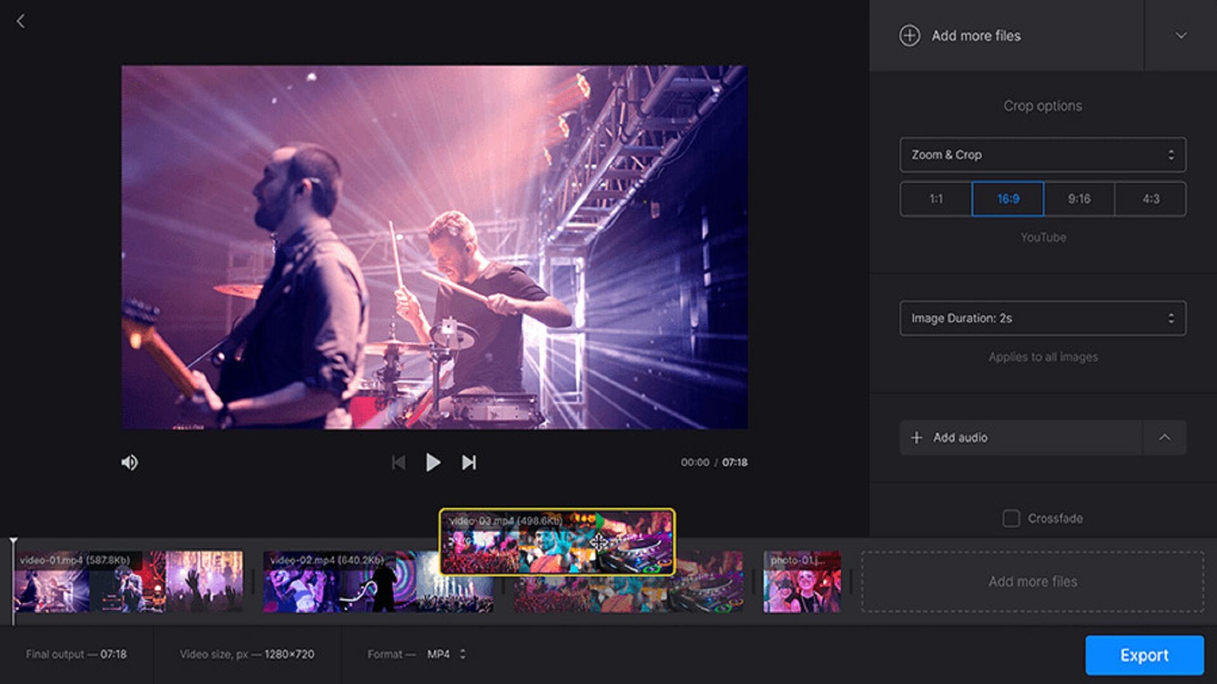Open the Image Duration dropdown

pyautogui.click(x=1041, y=319)
